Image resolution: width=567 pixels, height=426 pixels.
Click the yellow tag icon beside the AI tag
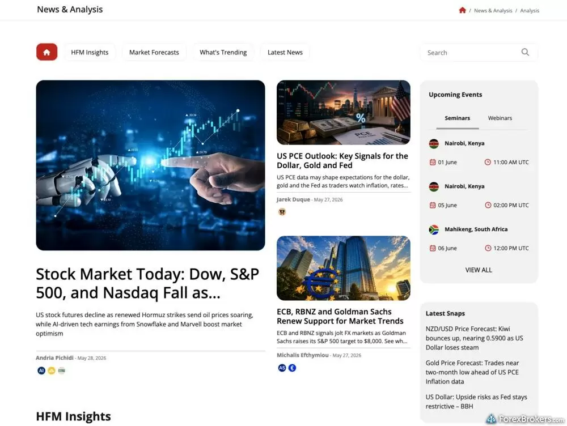52,370
